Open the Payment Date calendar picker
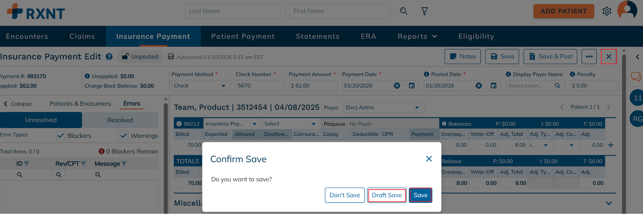 click(x=412, y=86)
